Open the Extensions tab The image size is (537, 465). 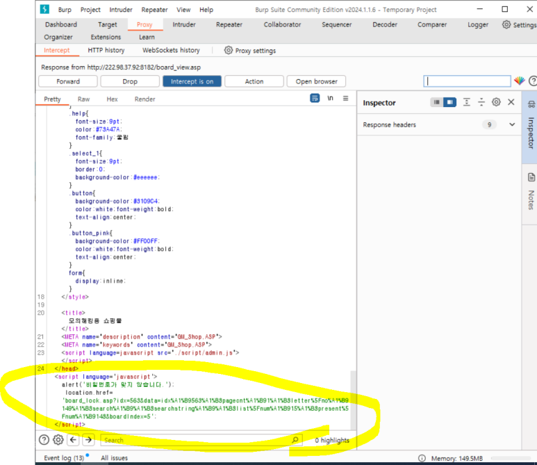pos(106,37)
